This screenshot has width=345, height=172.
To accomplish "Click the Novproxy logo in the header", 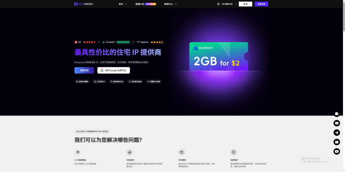I will tap(84, 4).
